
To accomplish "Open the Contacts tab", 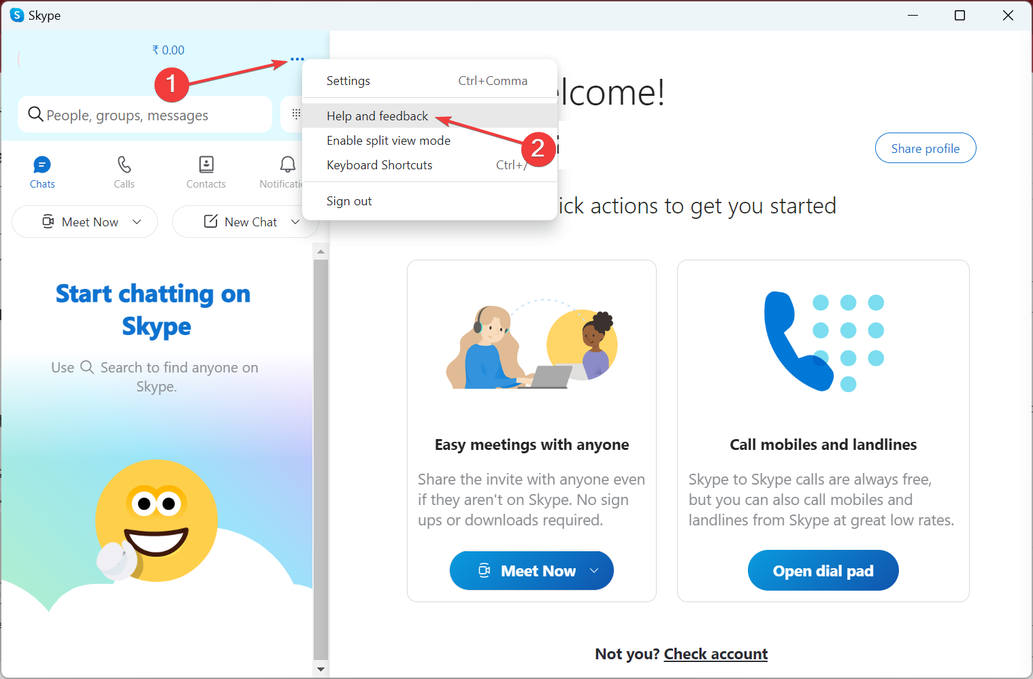I will tap(206, 172).
